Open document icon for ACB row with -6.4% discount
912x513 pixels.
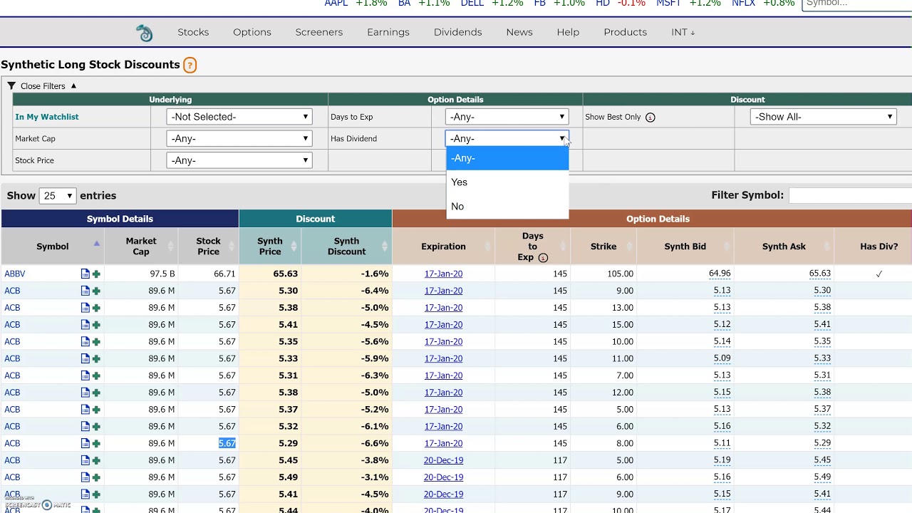point(85,291)
